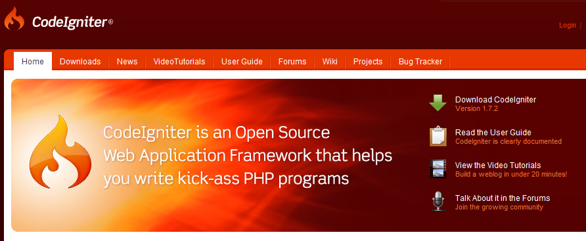Visit the Forums tab
Image resolution: width=586 pixels, height=241 pixels.
pyautogui.click(x=292, y=62)
